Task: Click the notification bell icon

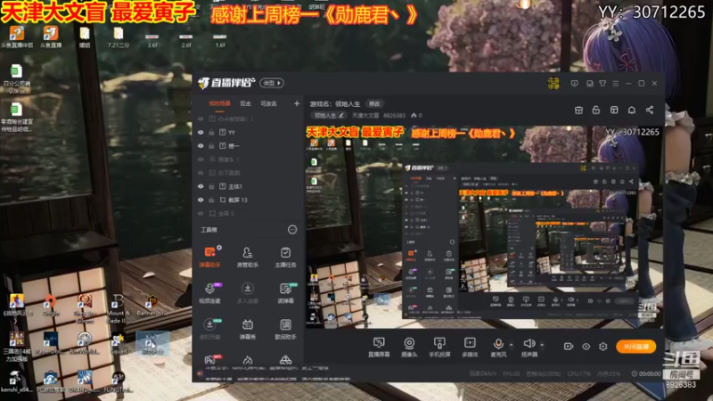Action: [x=632, y=110]
